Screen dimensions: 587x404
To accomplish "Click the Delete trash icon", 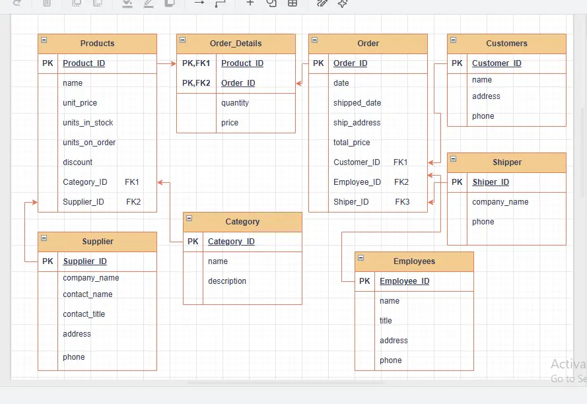I will coord(47,3).
